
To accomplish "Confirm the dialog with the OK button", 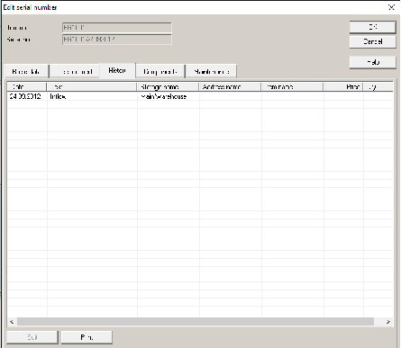I will tap(373, 27).
